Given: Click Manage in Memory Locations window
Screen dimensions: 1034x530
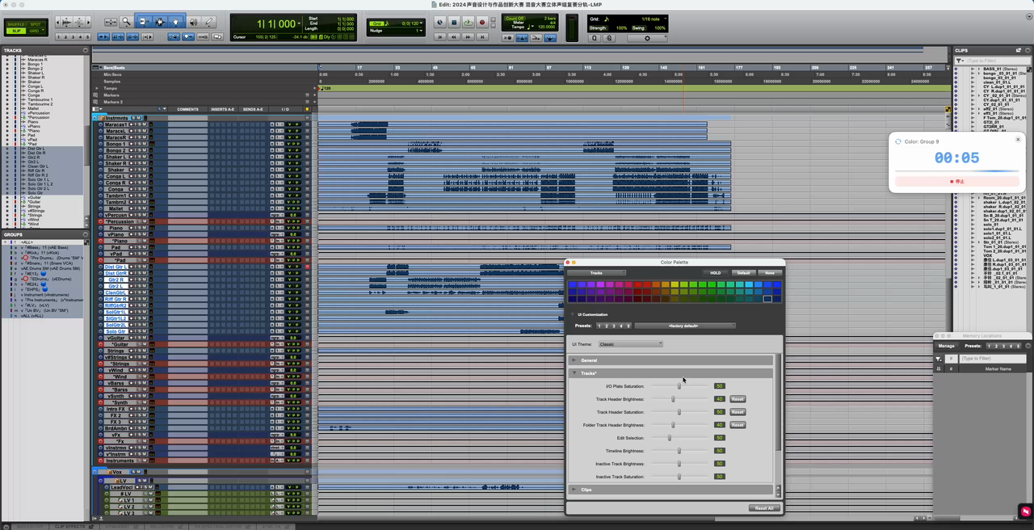Looking at the screenshot, I should click(x=946, y=346).
